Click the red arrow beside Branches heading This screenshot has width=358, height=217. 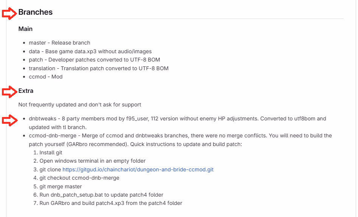9,13
